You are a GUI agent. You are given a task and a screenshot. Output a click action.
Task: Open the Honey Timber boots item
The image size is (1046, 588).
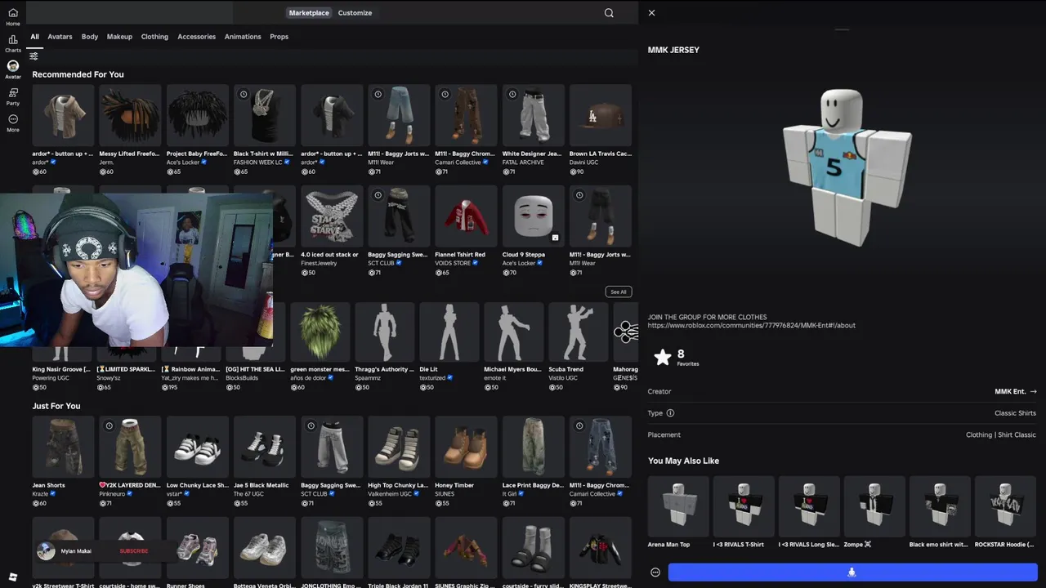[x=466, y=461]
